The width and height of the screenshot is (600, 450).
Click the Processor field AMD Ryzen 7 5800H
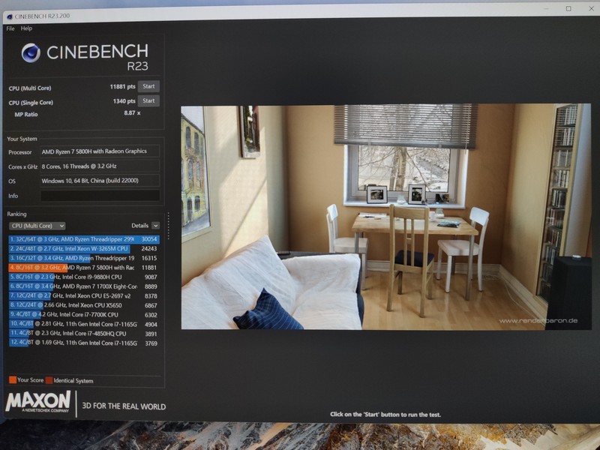pyautogui.click(x=100, y=151)
